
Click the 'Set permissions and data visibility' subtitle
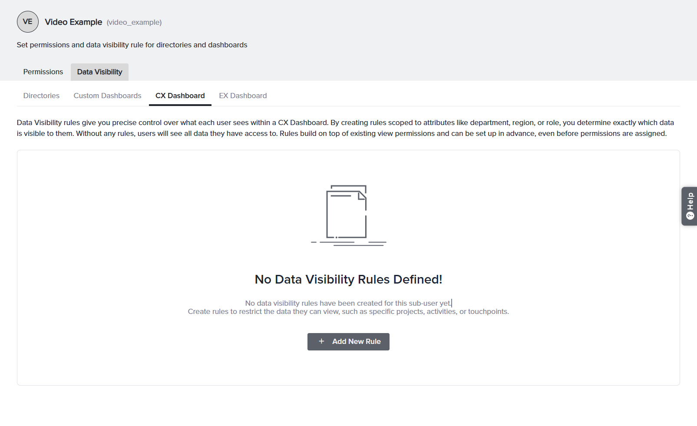132,45
